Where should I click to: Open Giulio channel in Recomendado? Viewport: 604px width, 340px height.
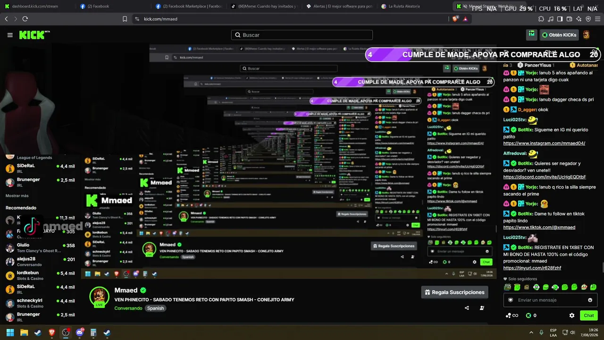coord(40,248)
